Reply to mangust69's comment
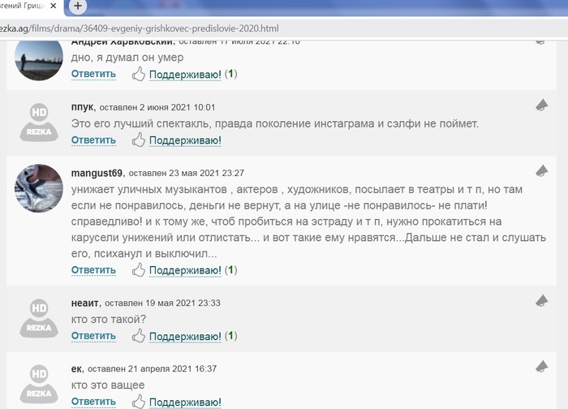568x409 pixels. (x=93, y=270)
